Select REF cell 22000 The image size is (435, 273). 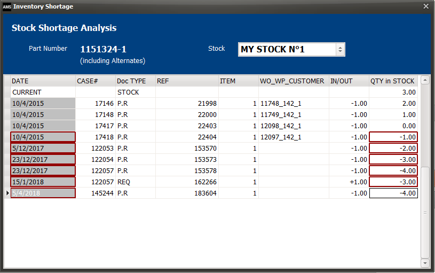187,115
